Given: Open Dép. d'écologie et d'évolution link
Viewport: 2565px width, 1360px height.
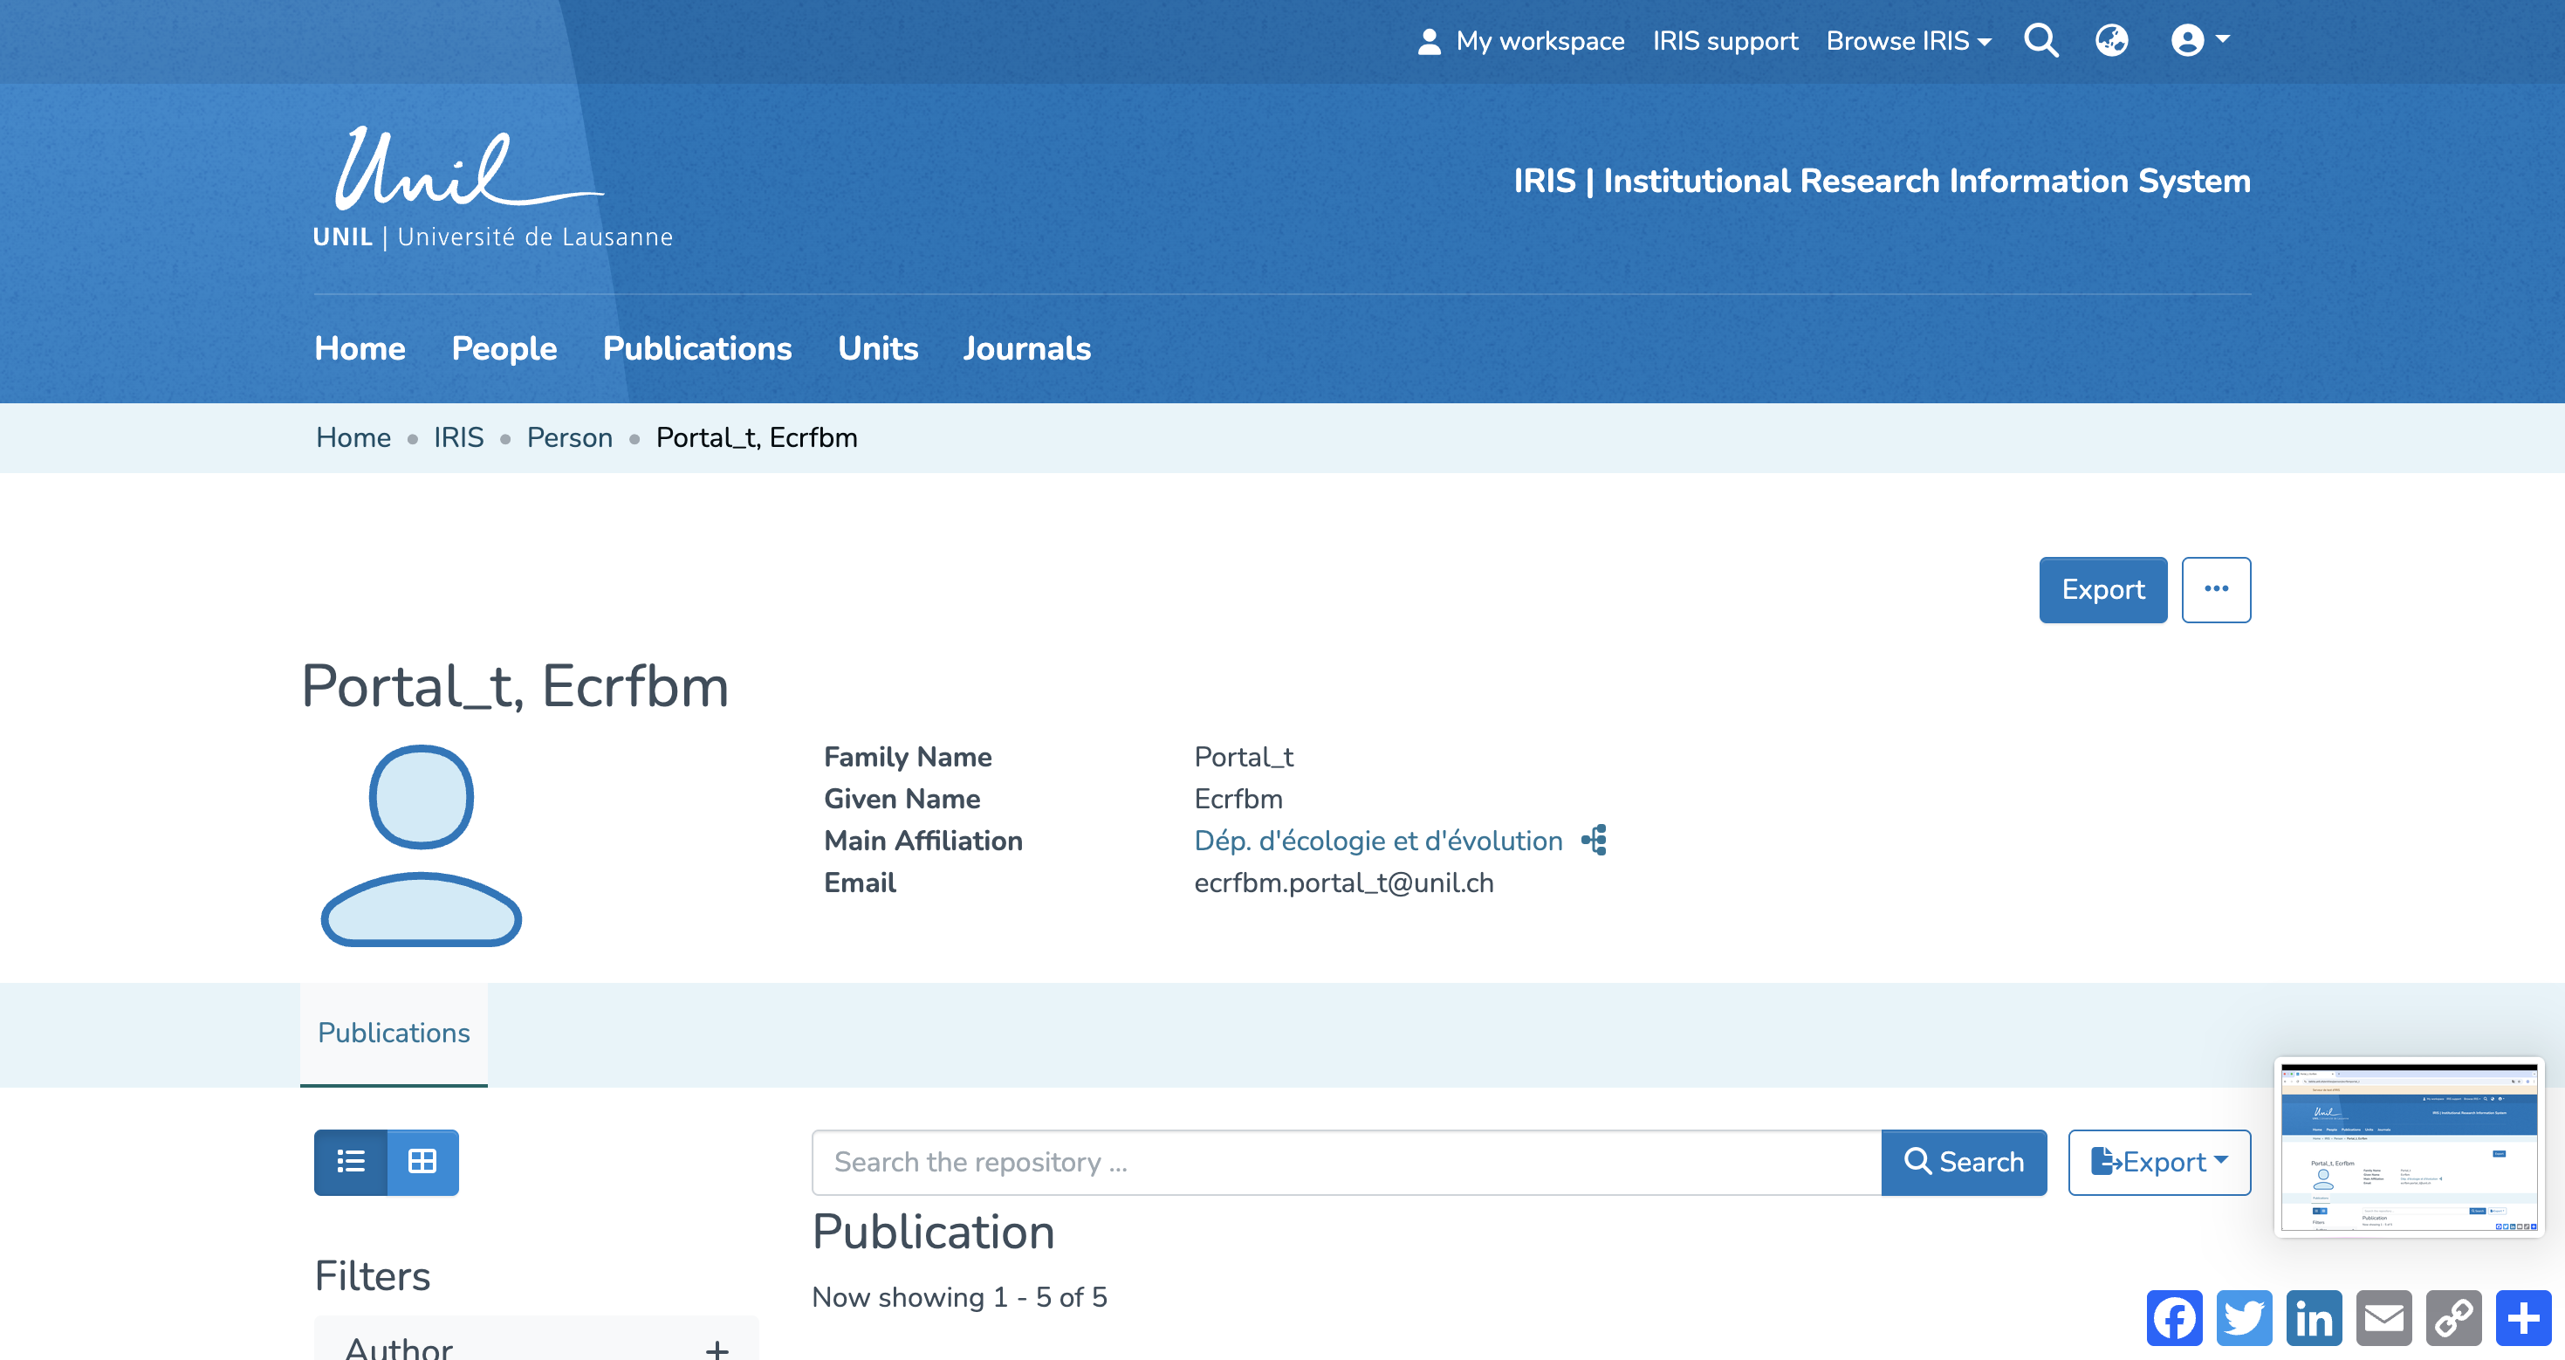Looking at the screenshot, I should click(x=1377, y=841).
